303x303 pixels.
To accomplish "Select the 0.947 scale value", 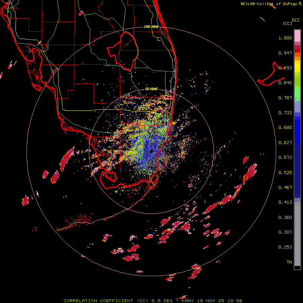I will [285, 53].
